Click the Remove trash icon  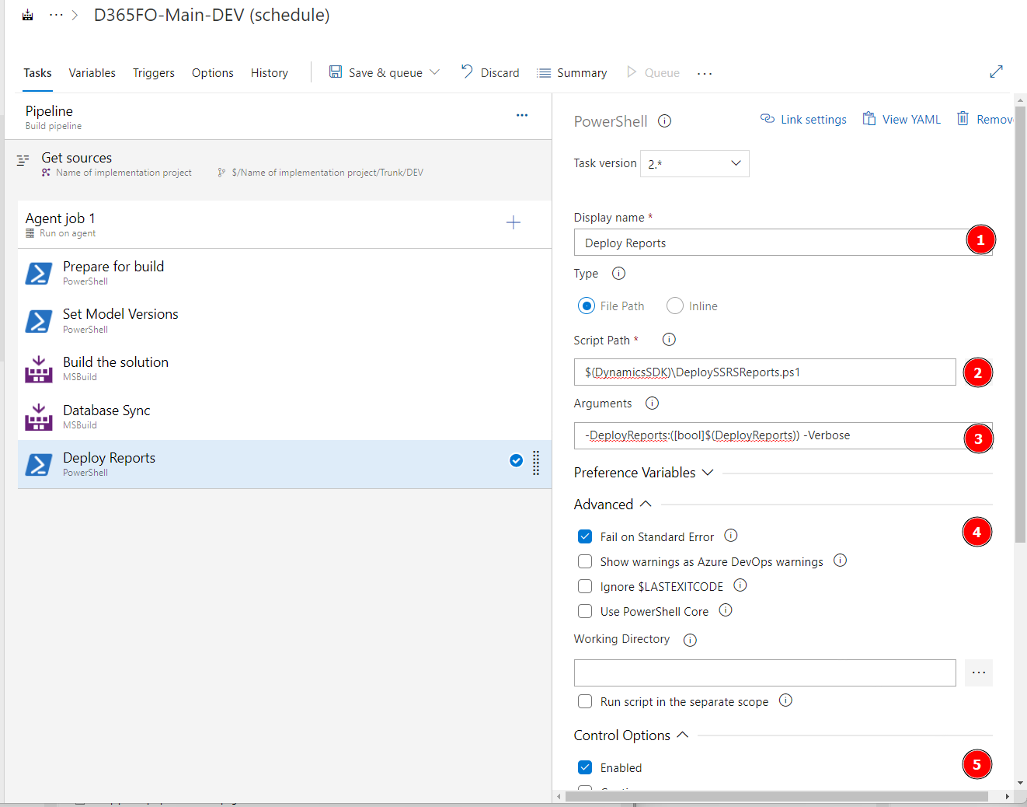point(963,119)
